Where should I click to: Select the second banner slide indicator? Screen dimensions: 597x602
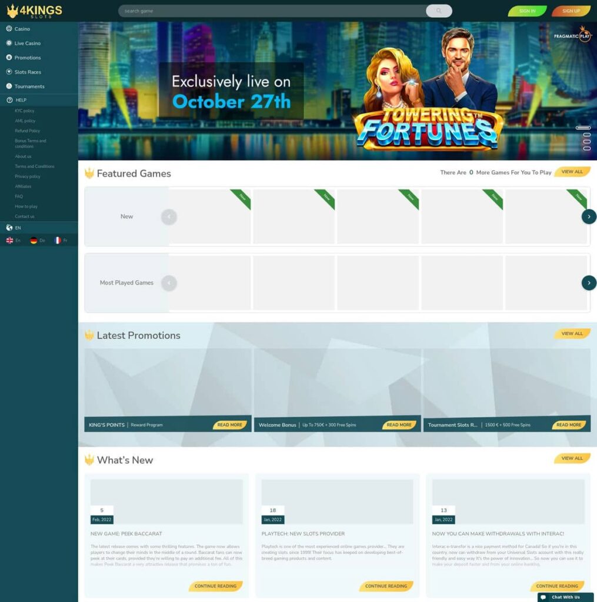[586, 135]
